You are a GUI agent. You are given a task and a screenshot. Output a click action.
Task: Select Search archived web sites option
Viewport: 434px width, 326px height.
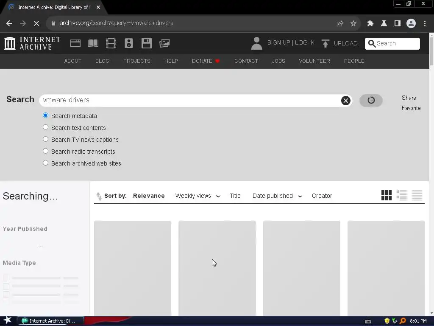tap(45, 163)
